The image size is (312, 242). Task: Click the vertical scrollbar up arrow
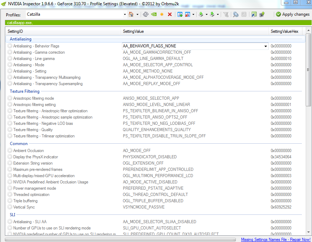coord(309,30)
